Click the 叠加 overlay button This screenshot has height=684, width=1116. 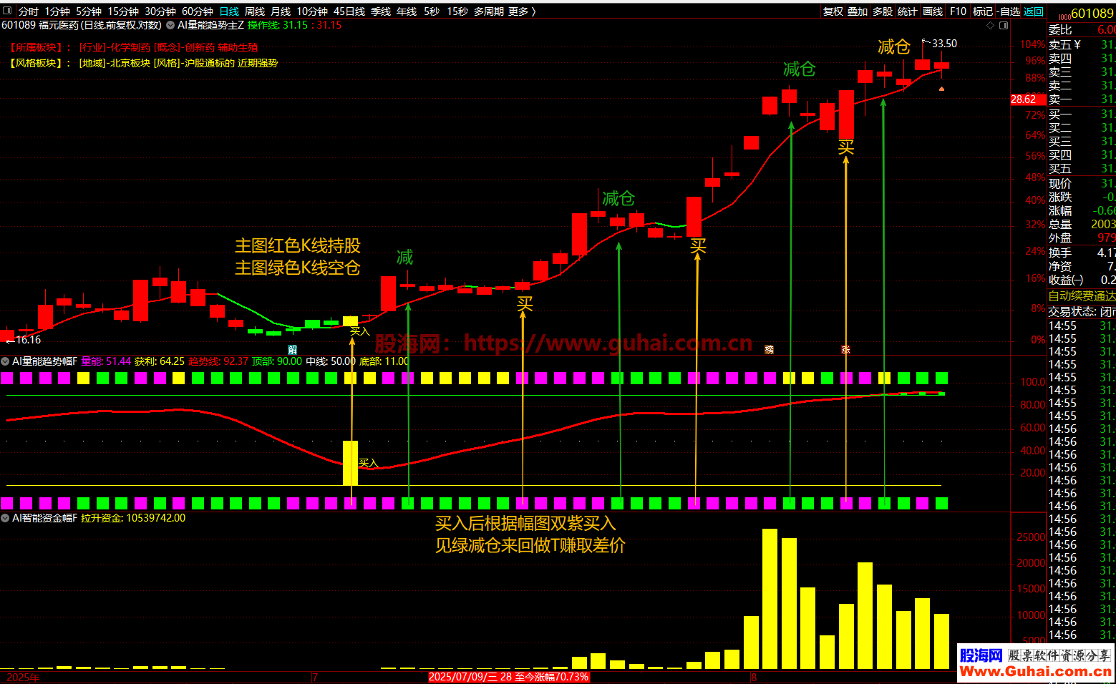(x=858, y=11)
